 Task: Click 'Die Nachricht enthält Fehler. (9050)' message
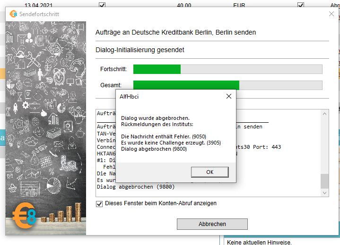pos(164,136)
